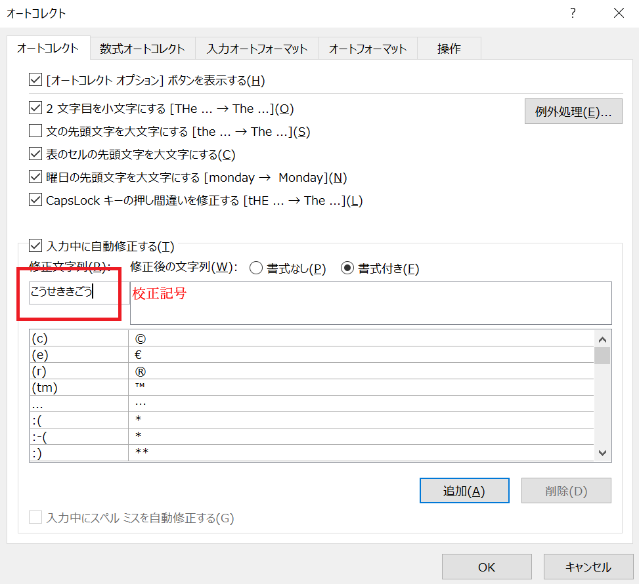Toggle 入力中に自動修正する checkbox

point(35,246)
